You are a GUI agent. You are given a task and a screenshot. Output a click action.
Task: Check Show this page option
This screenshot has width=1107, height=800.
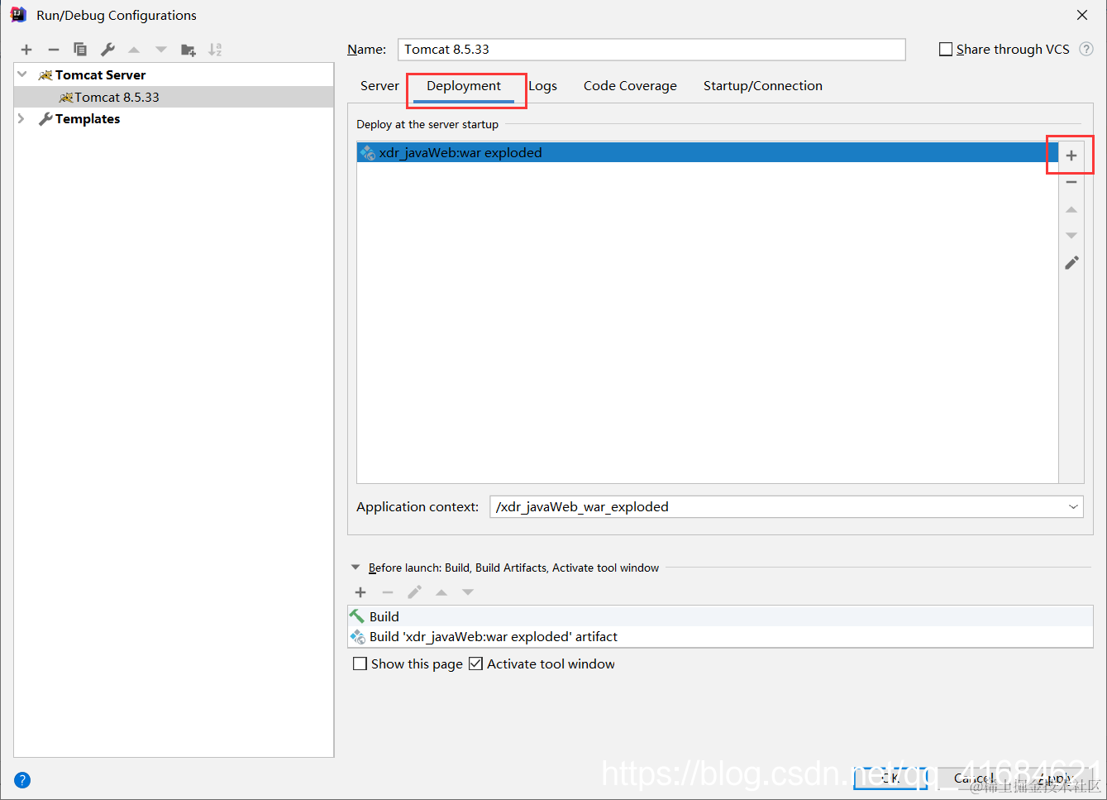click(360, 663)
